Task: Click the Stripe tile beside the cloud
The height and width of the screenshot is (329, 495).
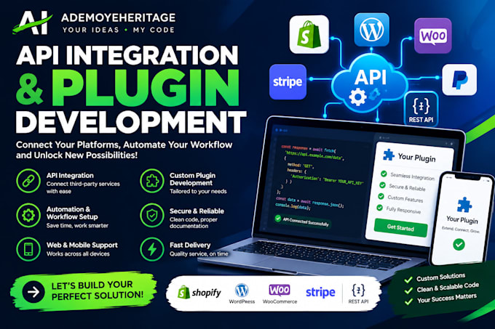Action: click(288, 82)
